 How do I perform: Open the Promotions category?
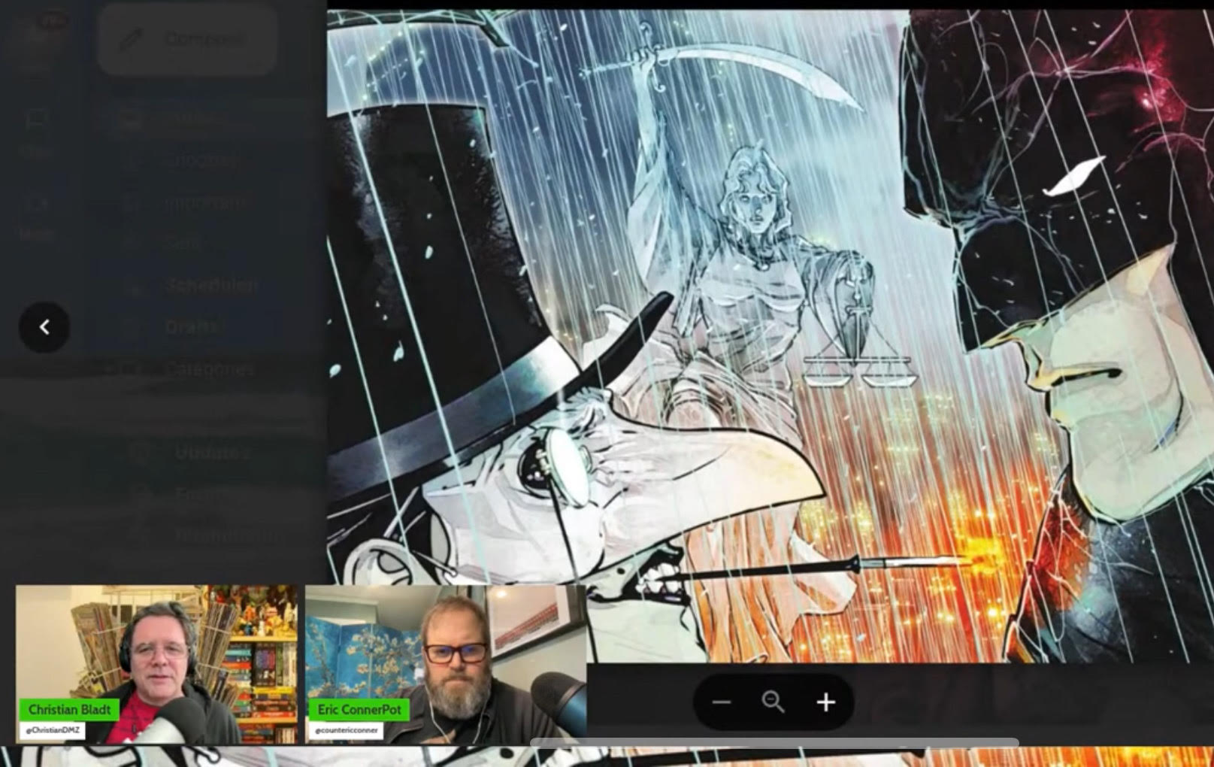pyautogui.click(x=226, y=535)
